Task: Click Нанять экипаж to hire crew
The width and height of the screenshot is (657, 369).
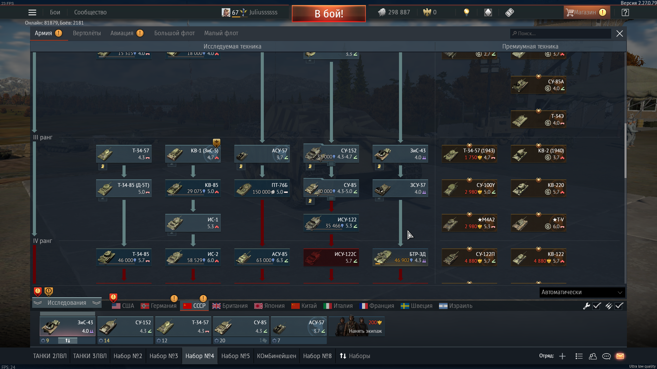Action: (x=357, y=326)
